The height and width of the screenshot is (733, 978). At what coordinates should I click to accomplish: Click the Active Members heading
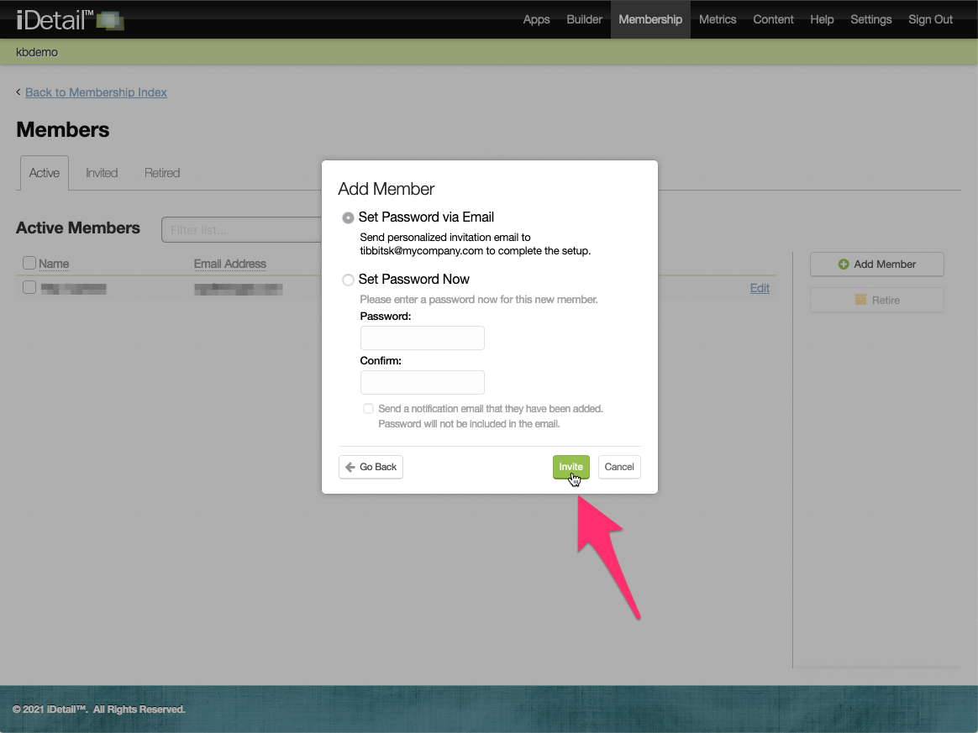[78, 228]
